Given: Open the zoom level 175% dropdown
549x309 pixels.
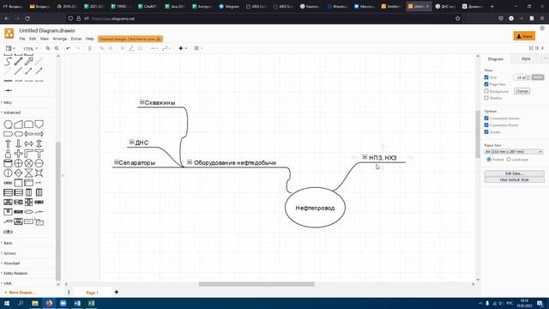Looking at the screenshot, I should coord(30,49).
